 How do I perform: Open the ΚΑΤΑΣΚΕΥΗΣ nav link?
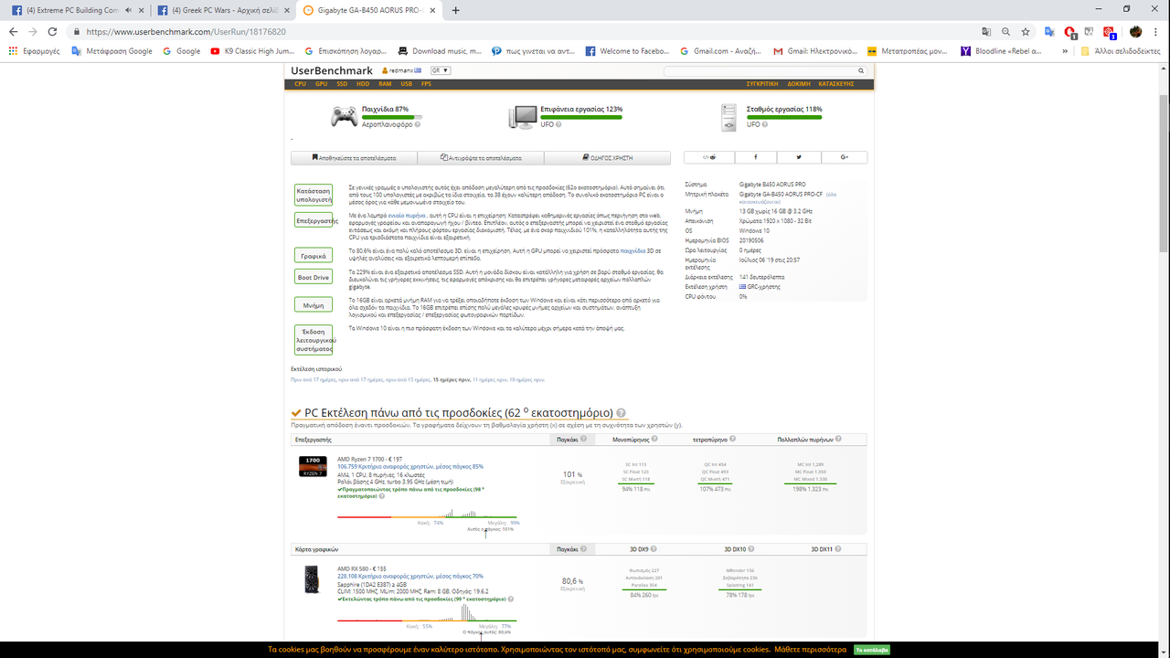[x=836, y=84]
